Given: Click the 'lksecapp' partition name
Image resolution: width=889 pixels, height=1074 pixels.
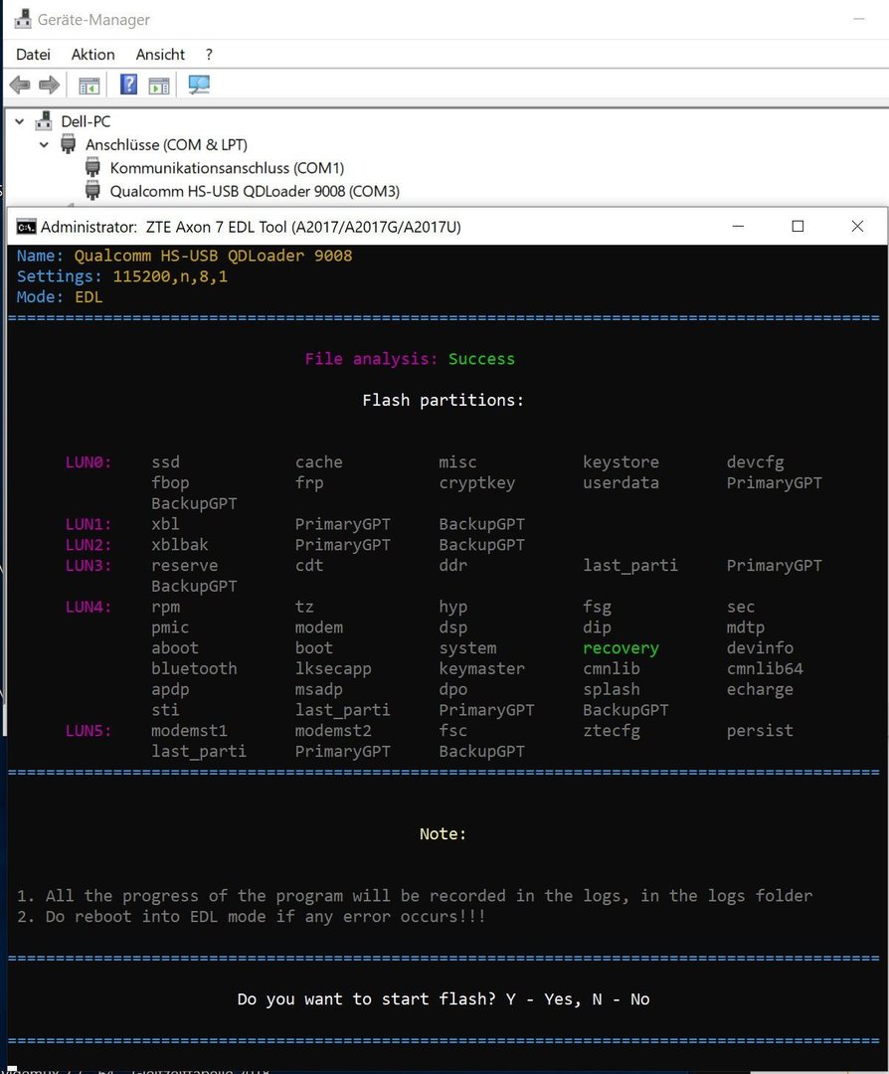Looking at the screenshot, I should tap(333, 669).
